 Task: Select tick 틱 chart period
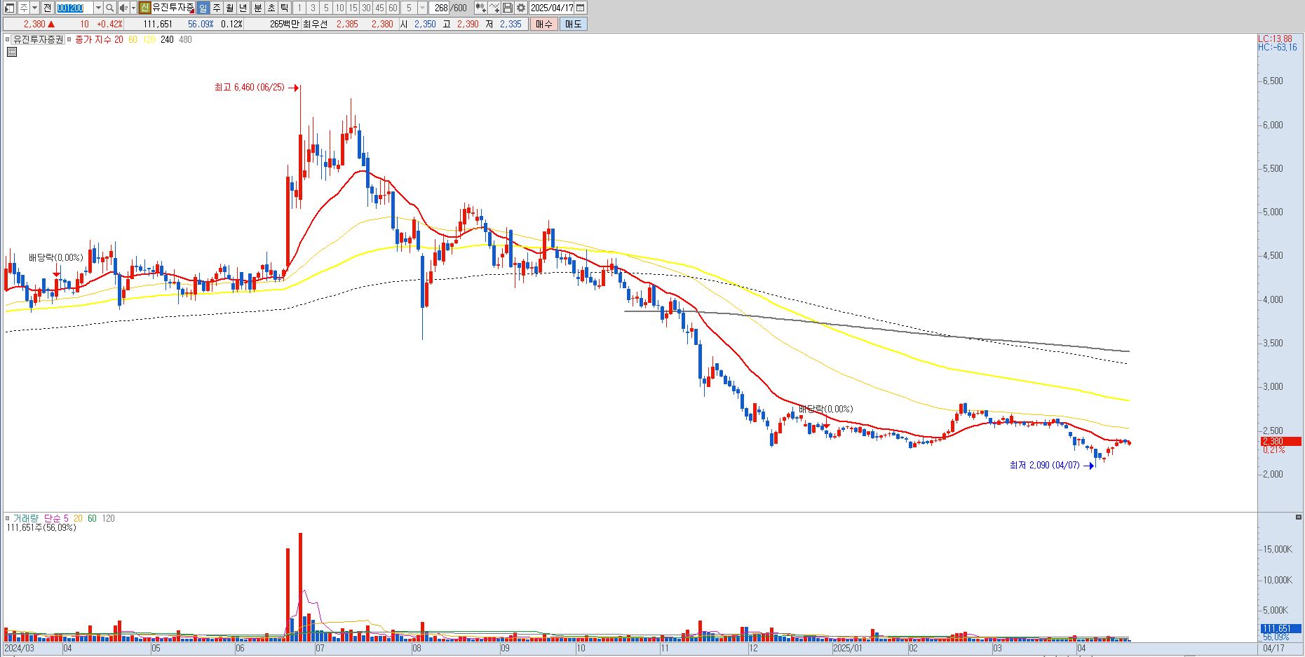(x=284, y=8)
